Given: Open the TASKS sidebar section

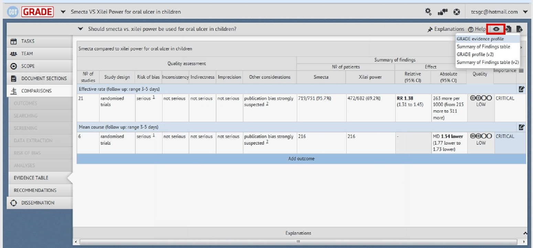Looking at the screenshot, I should coord(39,41).
